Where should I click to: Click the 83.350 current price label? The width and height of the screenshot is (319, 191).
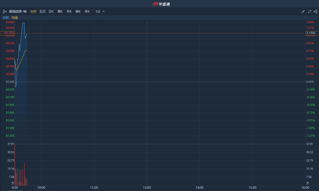(8, 33)
